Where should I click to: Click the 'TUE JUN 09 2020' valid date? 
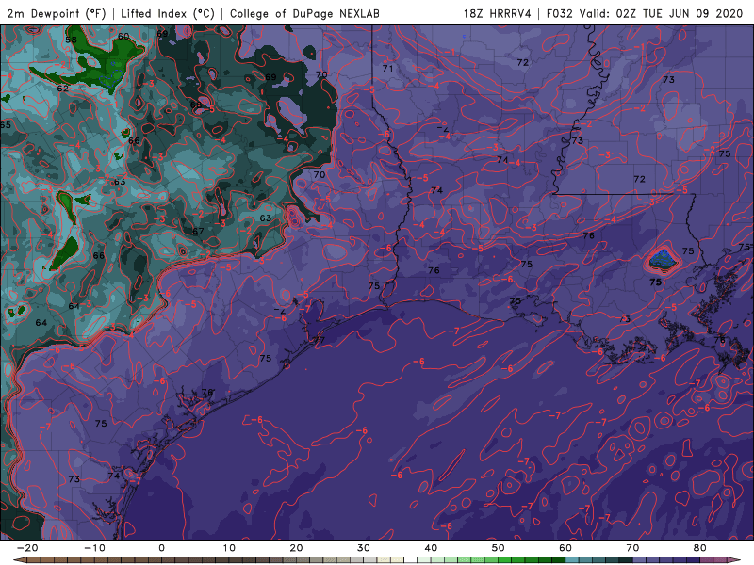click(x=692, y=14)
